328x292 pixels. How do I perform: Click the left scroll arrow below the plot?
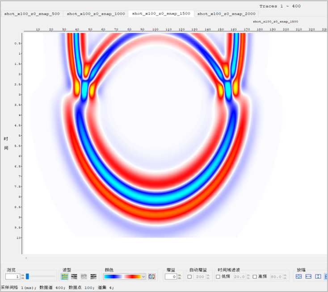26,258
